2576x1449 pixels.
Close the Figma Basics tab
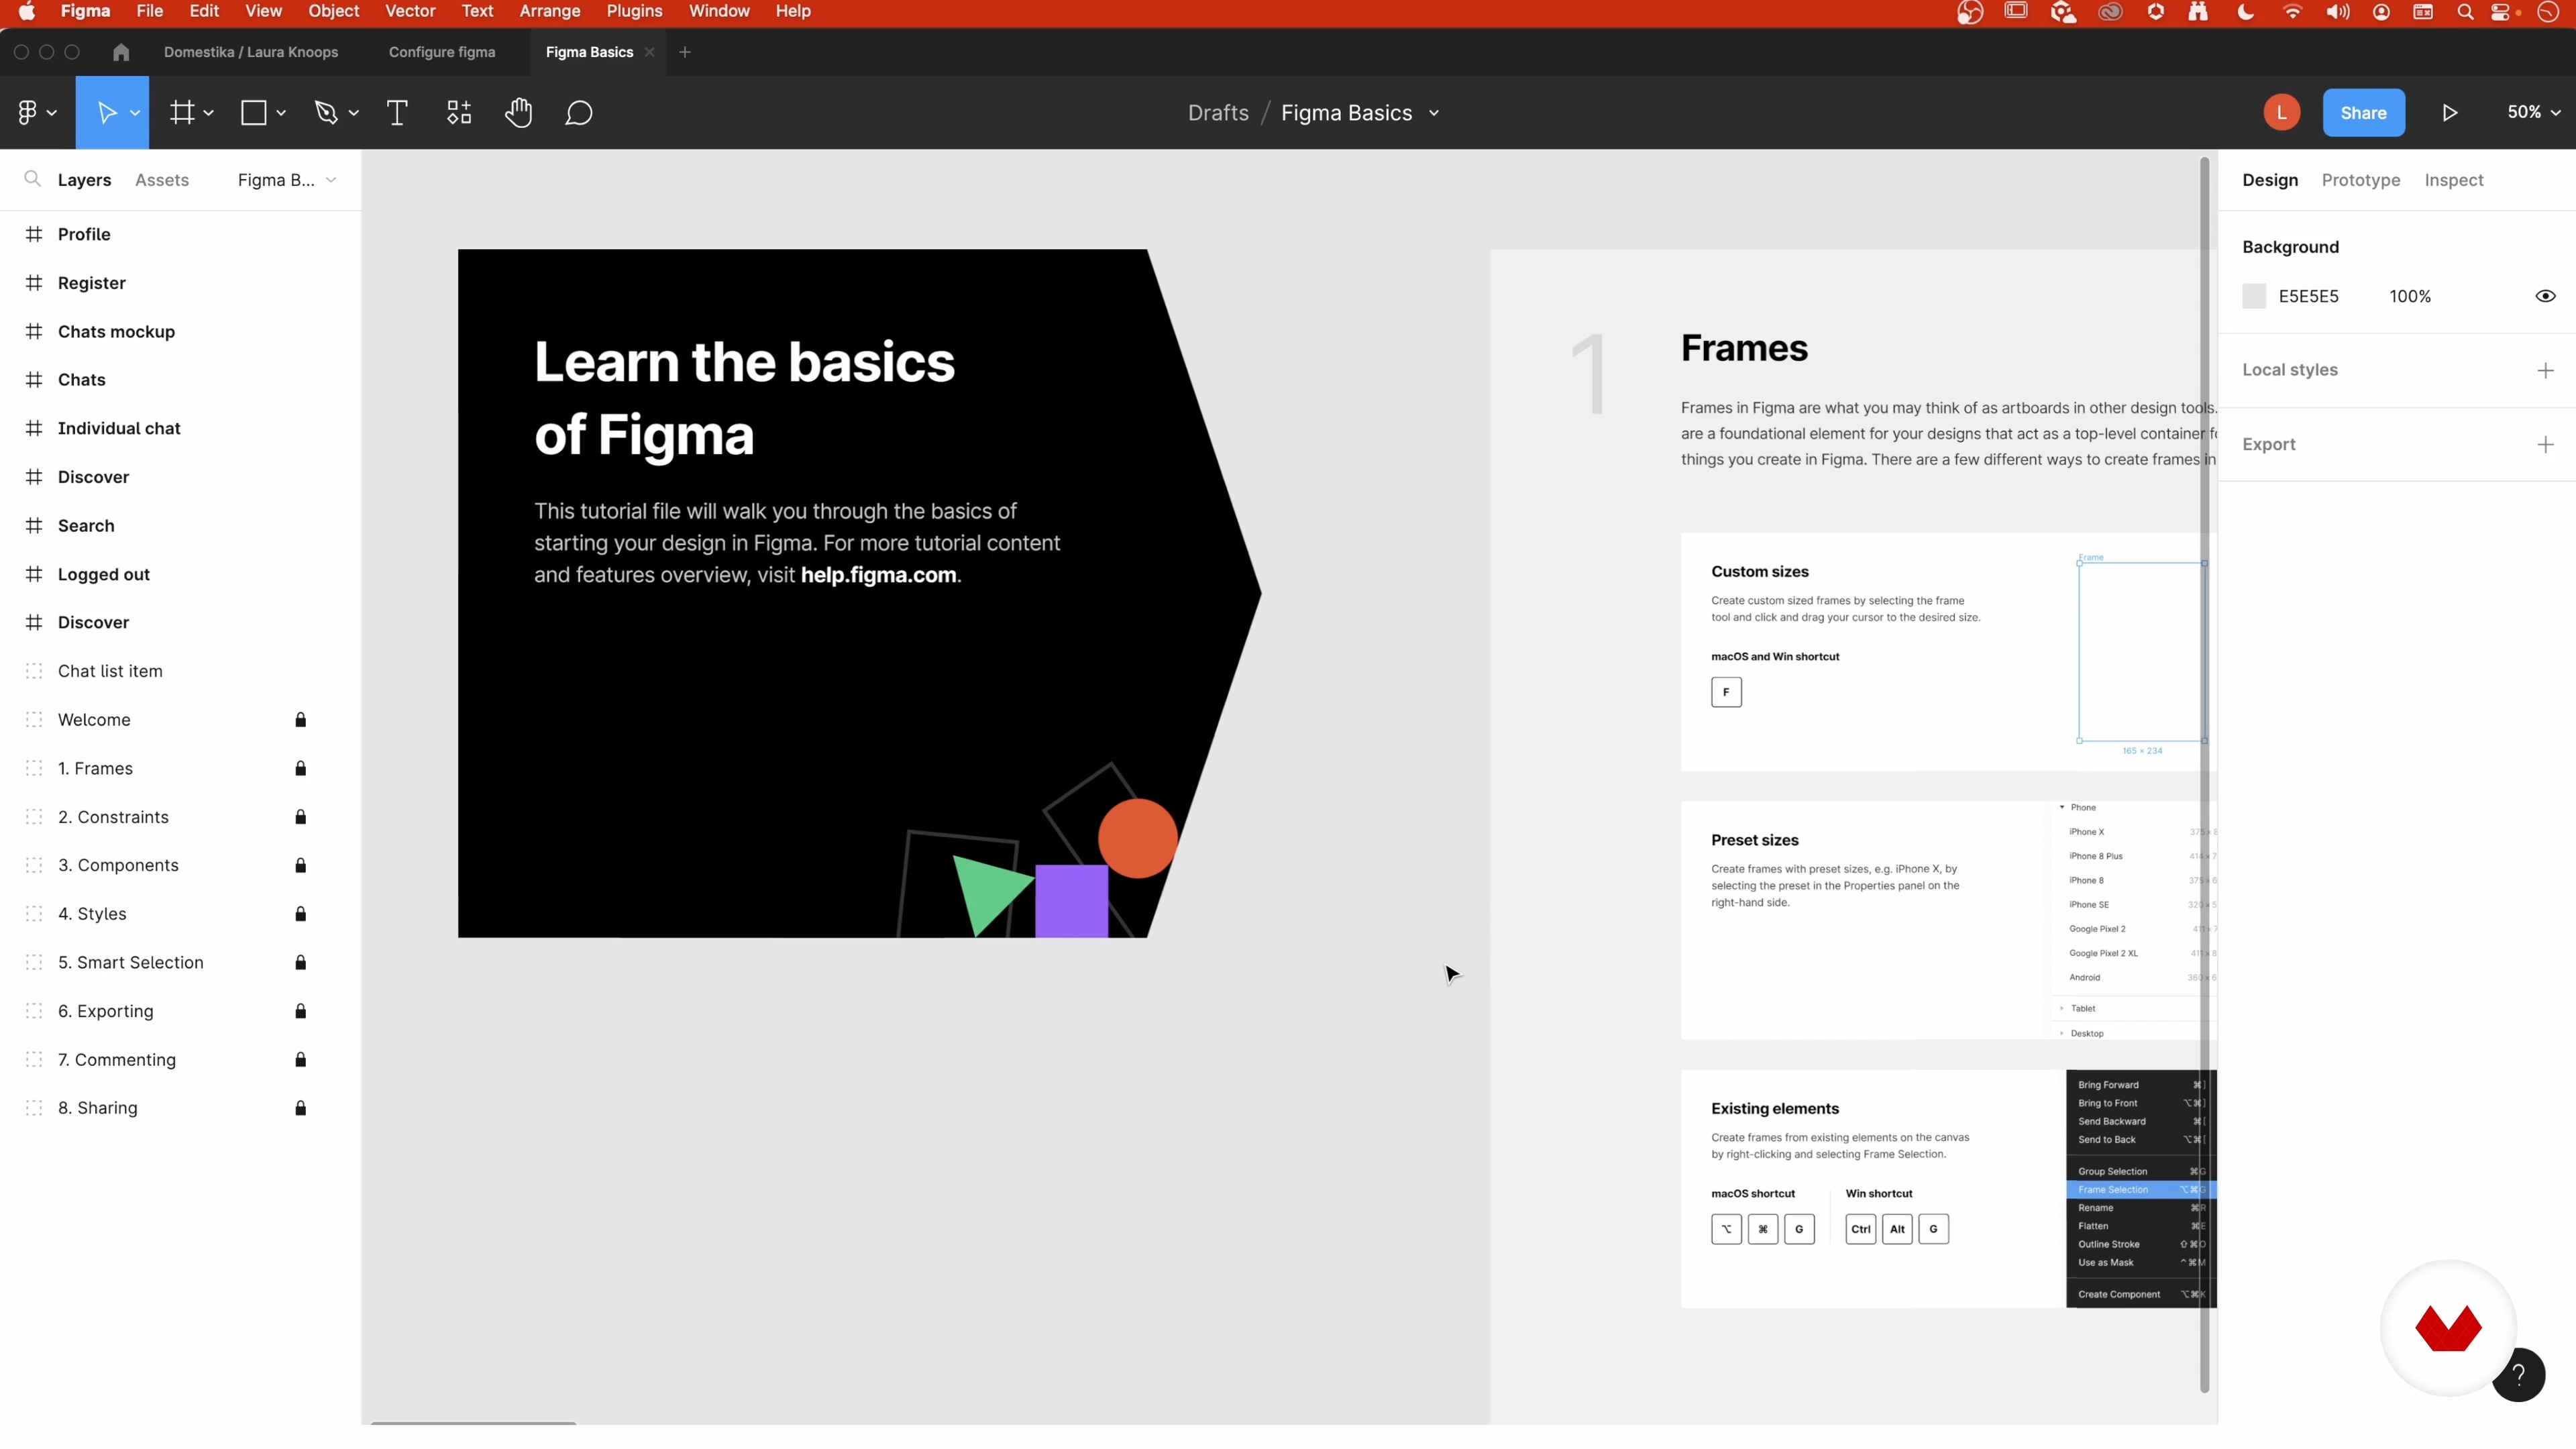coord(650,52)
